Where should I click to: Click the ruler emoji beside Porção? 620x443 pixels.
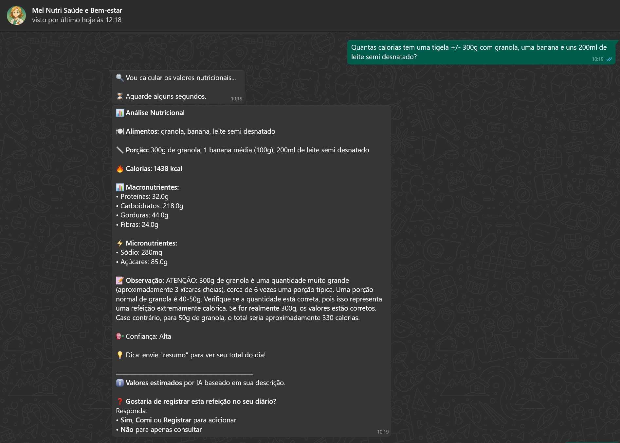point(120,150)
